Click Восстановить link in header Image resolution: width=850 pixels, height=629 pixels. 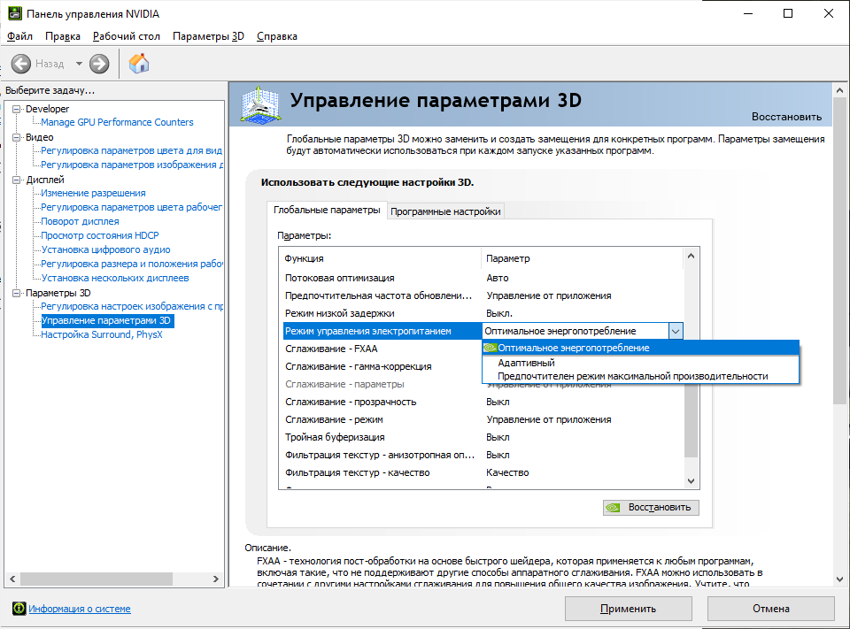point(786,117)
